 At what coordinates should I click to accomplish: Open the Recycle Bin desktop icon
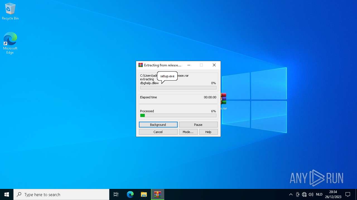[x=10, y=12]
